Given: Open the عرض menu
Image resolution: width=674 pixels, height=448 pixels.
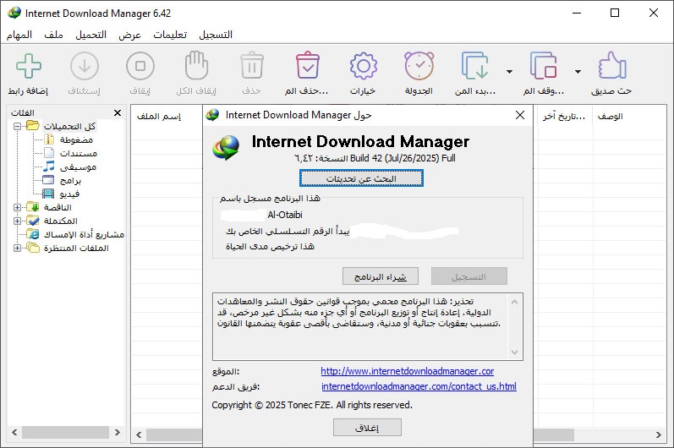Looking at the screenshot, I should 130,35.
